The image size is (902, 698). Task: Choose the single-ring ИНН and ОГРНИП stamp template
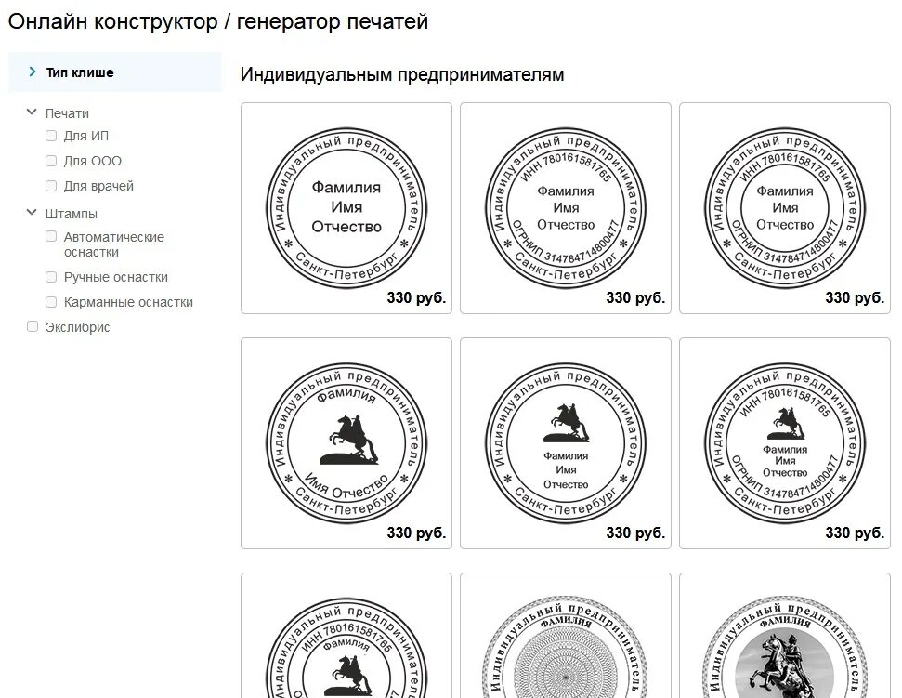[x=566, y=208]
